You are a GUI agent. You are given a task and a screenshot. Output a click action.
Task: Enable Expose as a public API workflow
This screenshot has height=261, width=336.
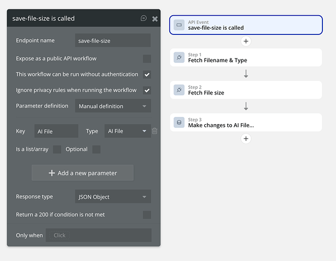point(147,58)
